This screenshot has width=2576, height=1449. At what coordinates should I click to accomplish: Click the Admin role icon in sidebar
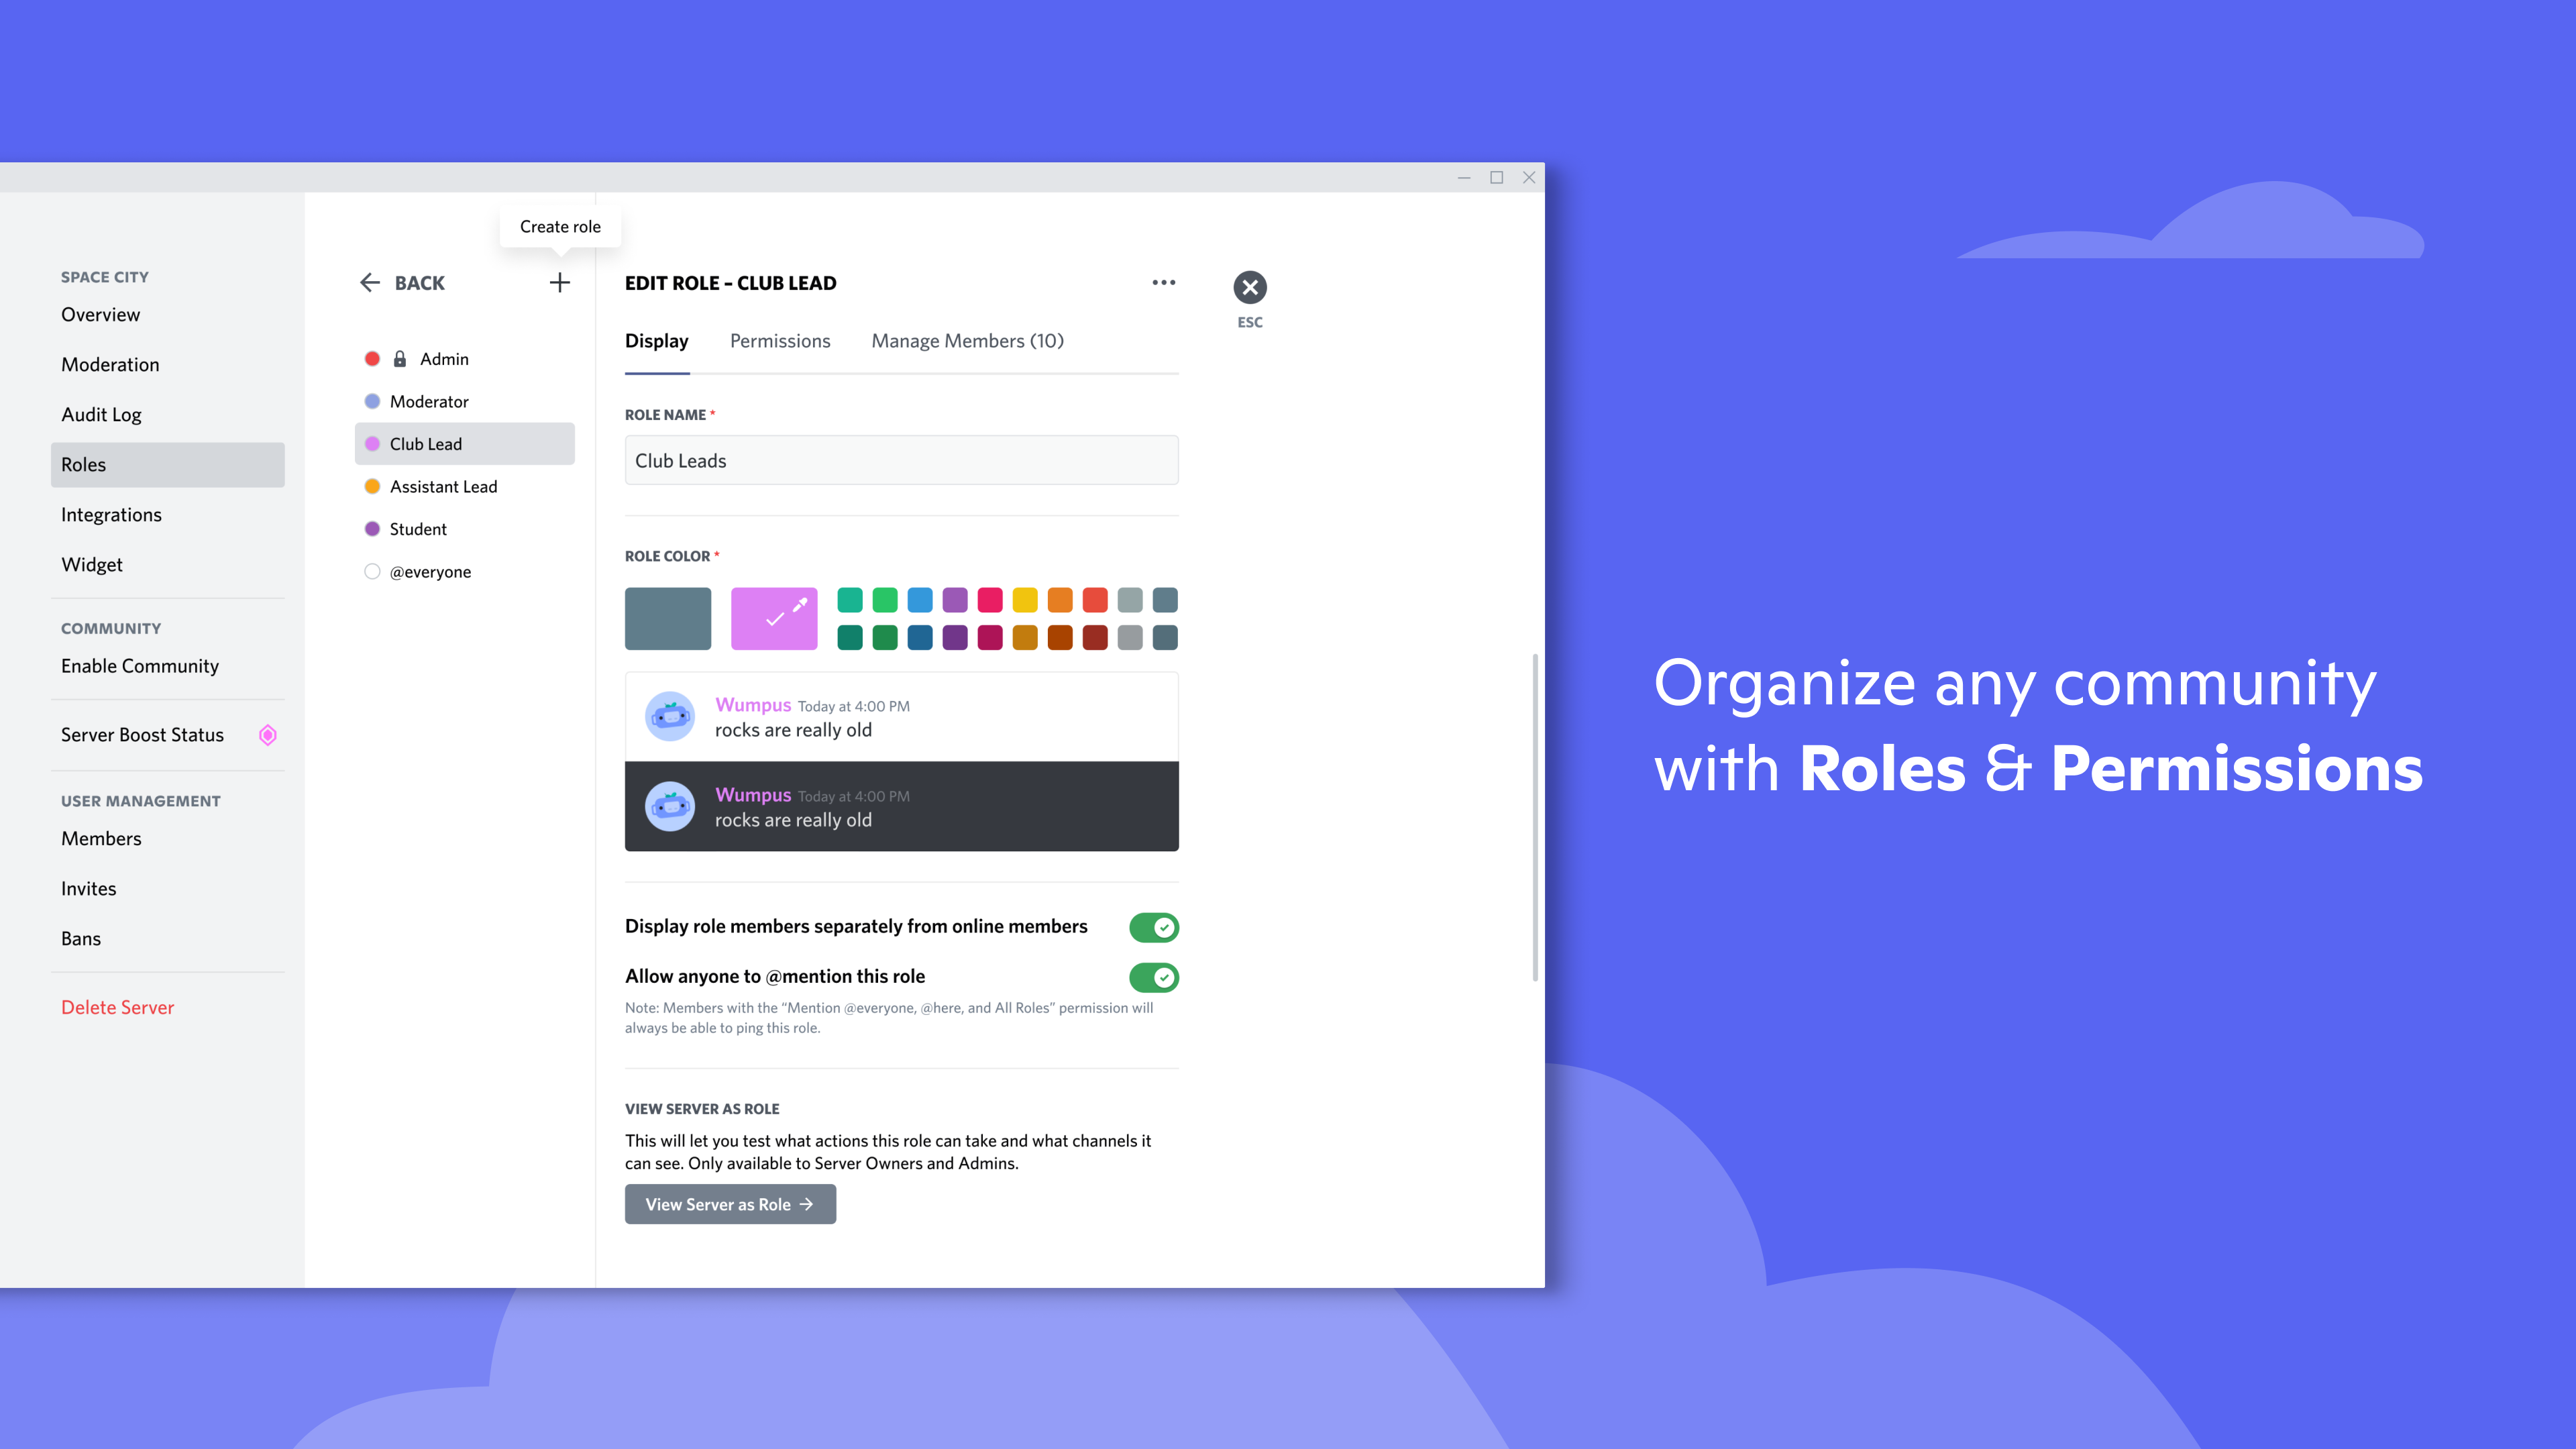(x=372, y=358)
